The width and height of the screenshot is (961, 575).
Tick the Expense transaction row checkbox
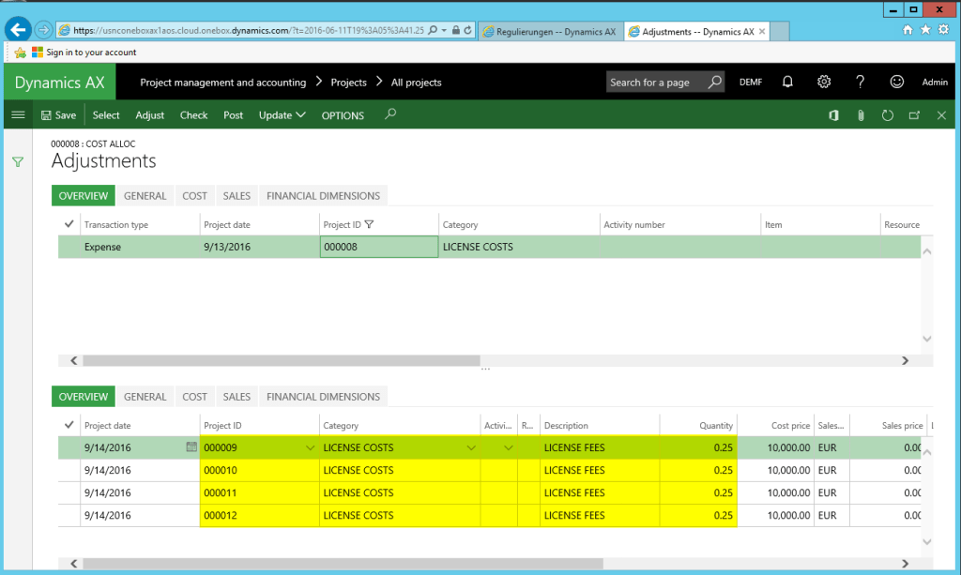68,247
